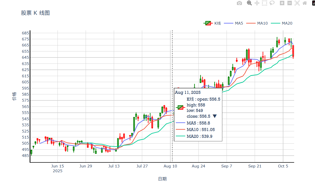Click the Zoom in plus button
Image resolution: width=315 pixels, height=182 pixels.
(282, 3)
